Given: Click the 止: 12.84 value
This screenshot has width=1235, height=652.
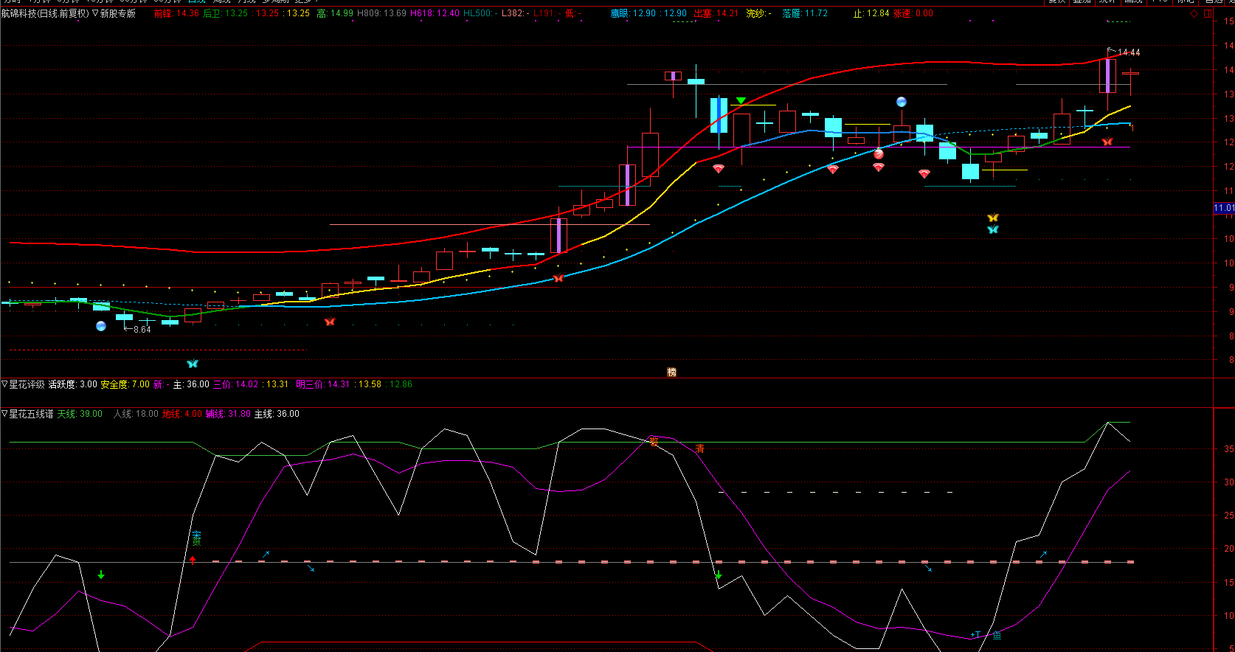Looking at the screenshot, I should [x=871, y=13].
